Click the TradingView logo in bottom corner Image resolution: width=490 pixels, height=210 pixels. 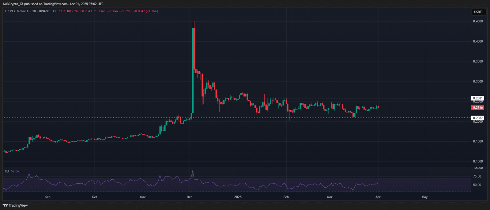point(15,205)
